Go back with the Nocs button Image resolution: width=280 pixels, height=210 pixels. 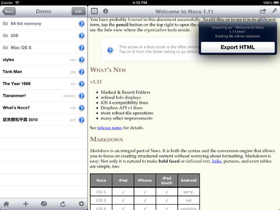[x=9, y=12]
